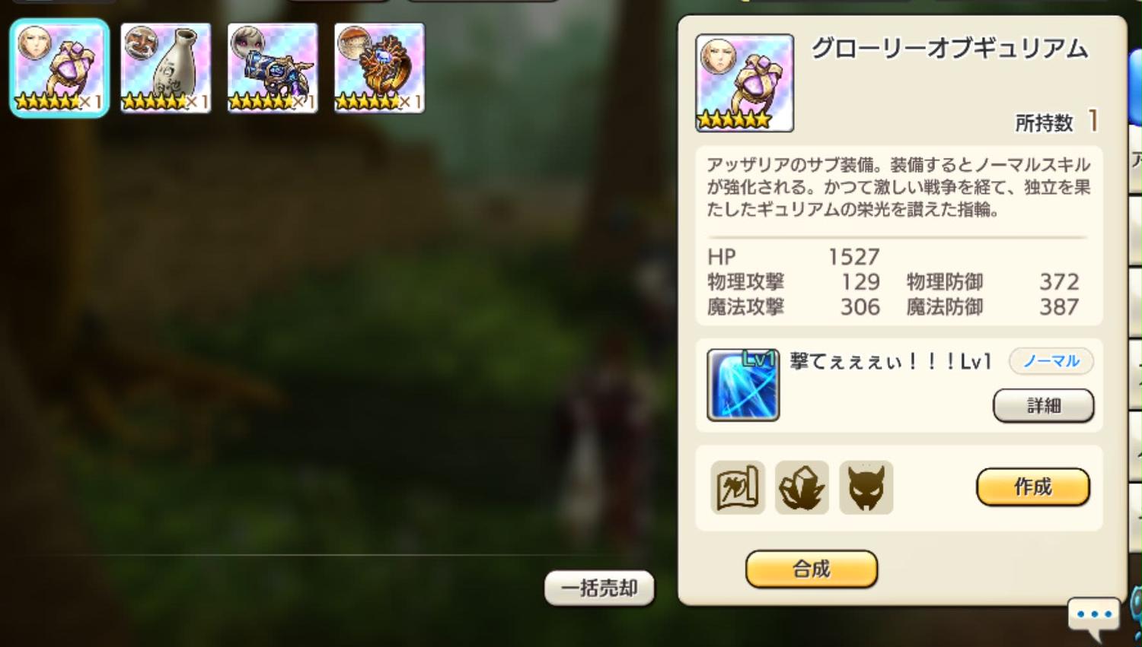Switch to the ア tab at right edge
The image size is (1142, 647).
[x=1136, y=160]
